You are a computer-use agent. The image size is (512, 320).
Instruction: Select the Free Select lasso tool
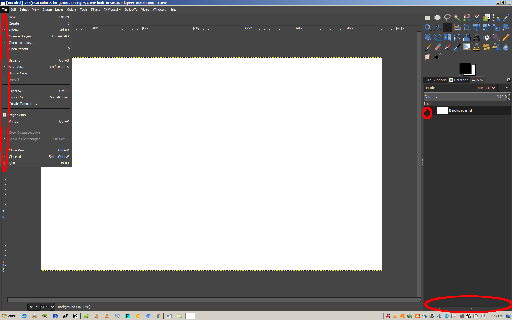coord(447,18)
